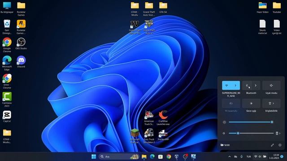Open Microsoft Edge from the taskbar
The height and width of the screenshot is (161, 287).
[x=152, y=157]
